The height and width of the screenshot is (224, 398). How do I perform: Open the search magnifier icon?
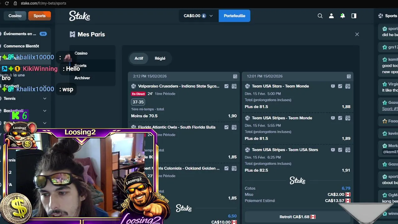click(320, 16)
